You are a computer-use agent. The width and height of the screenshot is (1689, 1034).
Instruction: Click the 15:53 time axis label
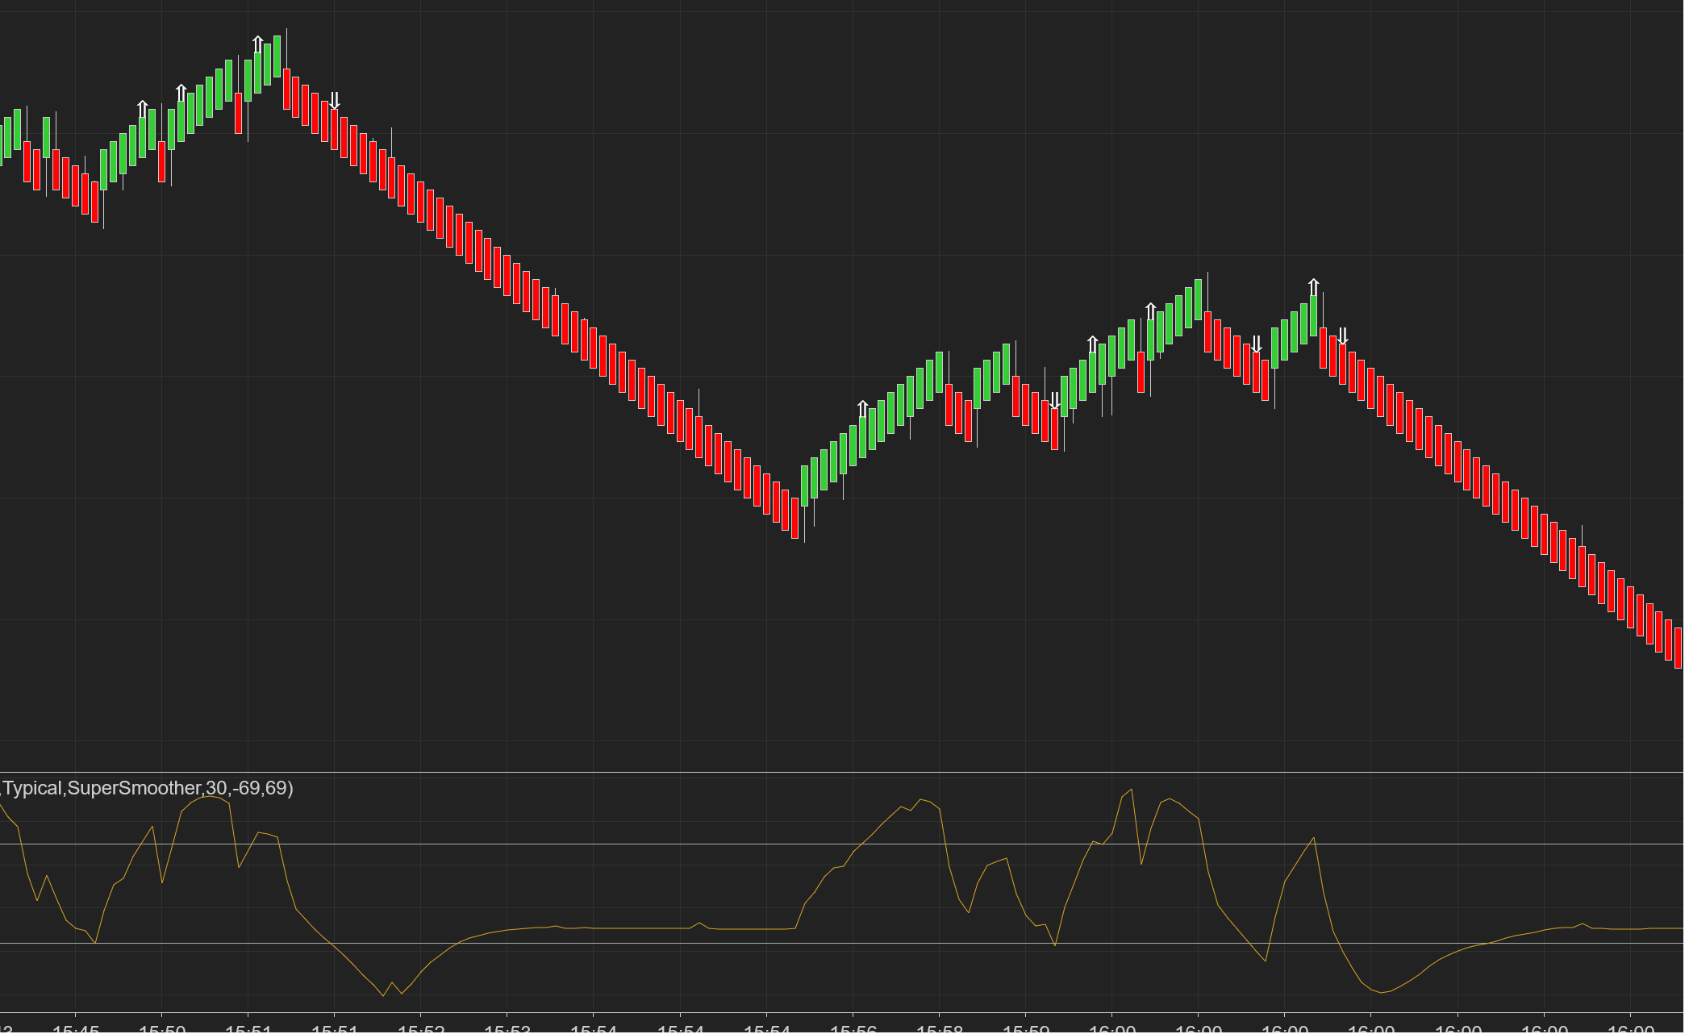(507, 1029)
